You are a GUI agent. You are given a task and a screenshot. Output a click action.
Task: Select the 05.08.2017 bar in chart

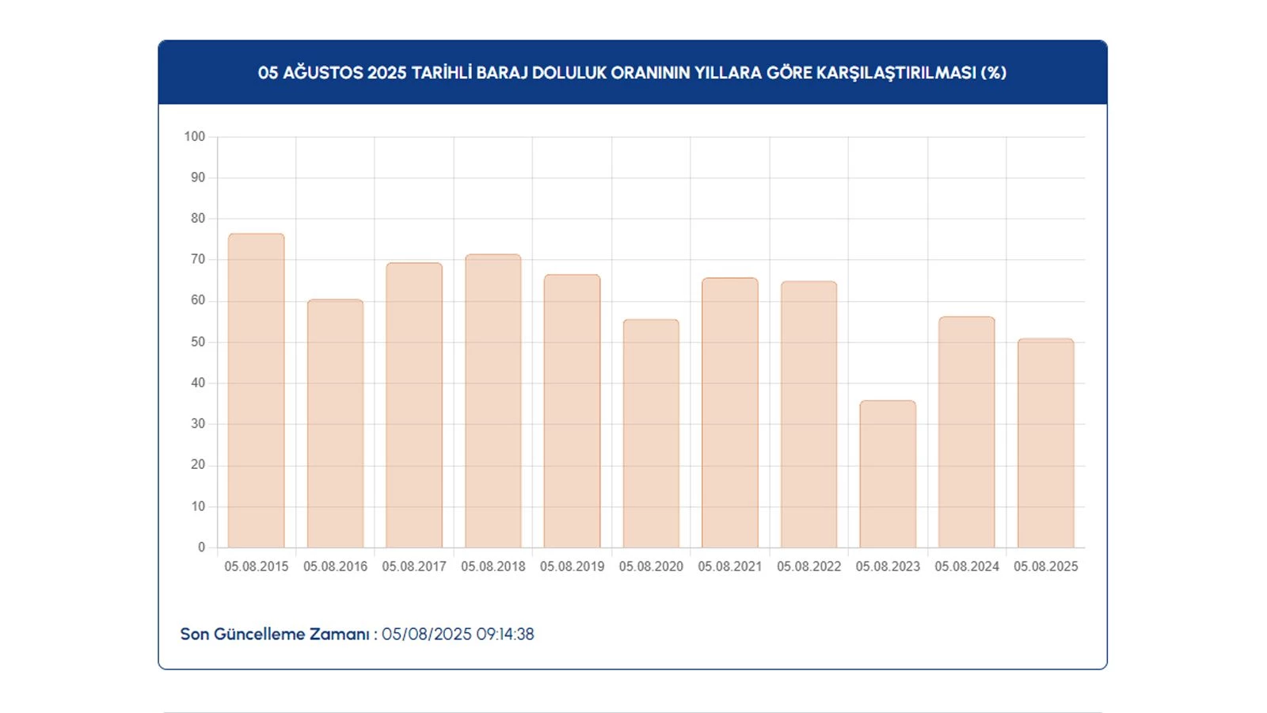[x=414, y=405]
